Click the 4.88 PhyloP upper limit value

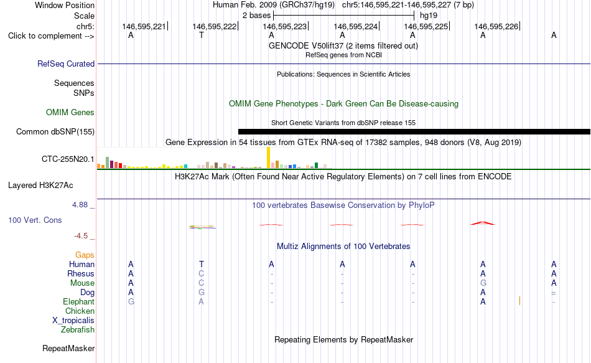click(80, 205)
